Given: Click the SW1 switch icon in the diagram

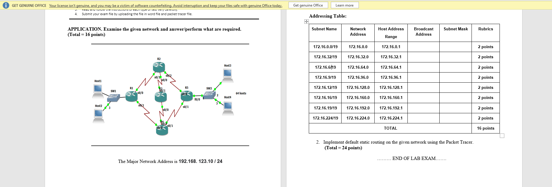Looking at the screenshot, I should tap(114, 98).
